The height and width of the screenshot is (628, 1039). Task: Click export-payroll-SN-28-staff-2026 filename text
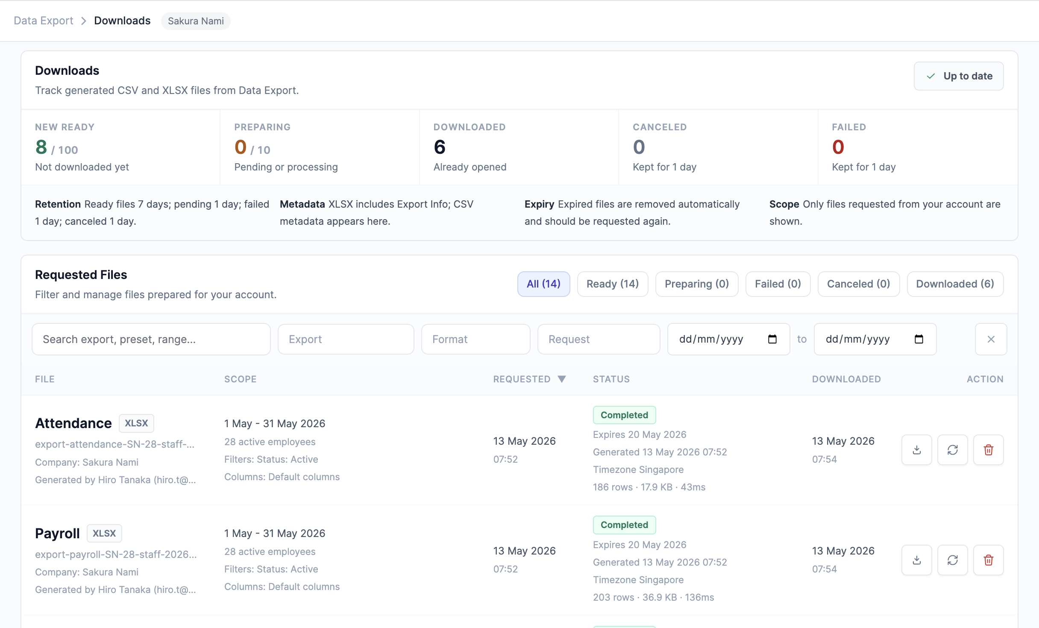116,555
